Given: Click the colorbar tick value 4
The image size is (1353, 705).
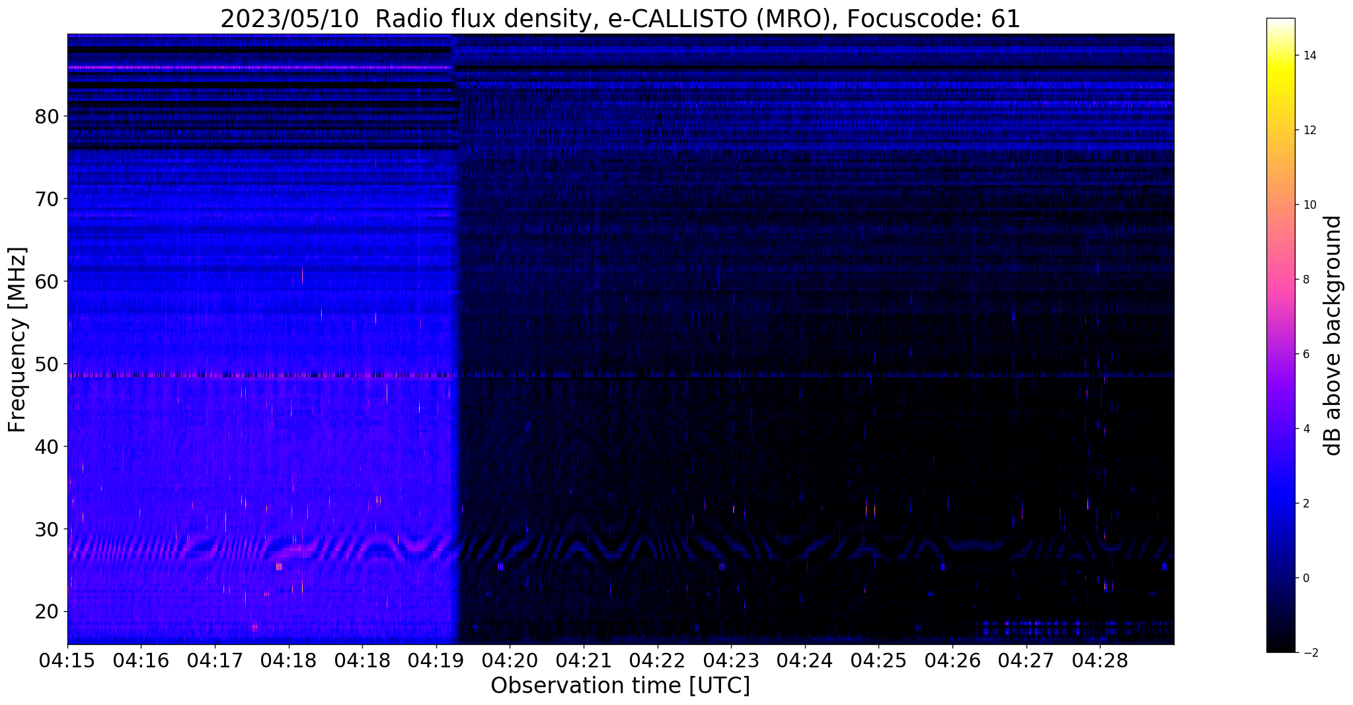Looking at the screenshot, I should point(1305,429).
